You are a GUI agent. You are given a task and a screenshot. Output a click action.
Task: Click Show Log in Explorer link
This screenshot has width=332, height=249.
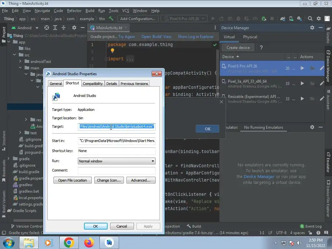point(196,37)
